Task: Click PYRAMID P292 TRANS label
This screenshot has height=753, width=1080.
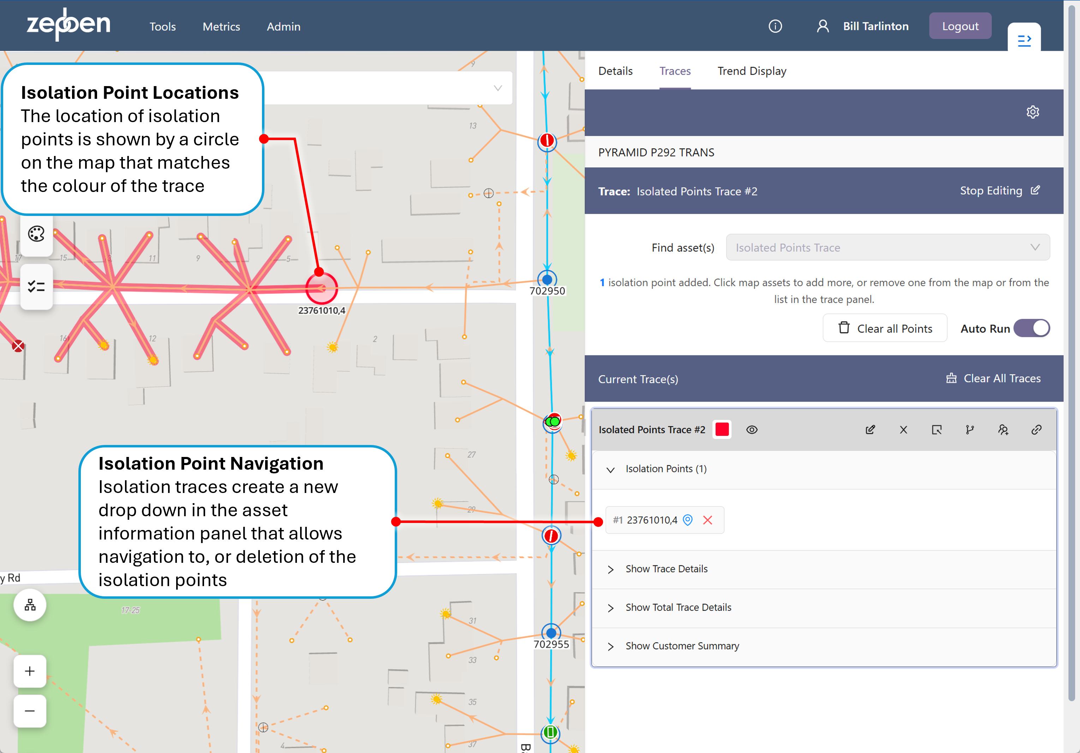Action: point(656,152)
